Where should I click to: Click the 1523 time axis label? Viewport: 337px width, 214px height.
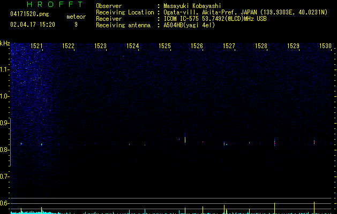coord(100,45)
